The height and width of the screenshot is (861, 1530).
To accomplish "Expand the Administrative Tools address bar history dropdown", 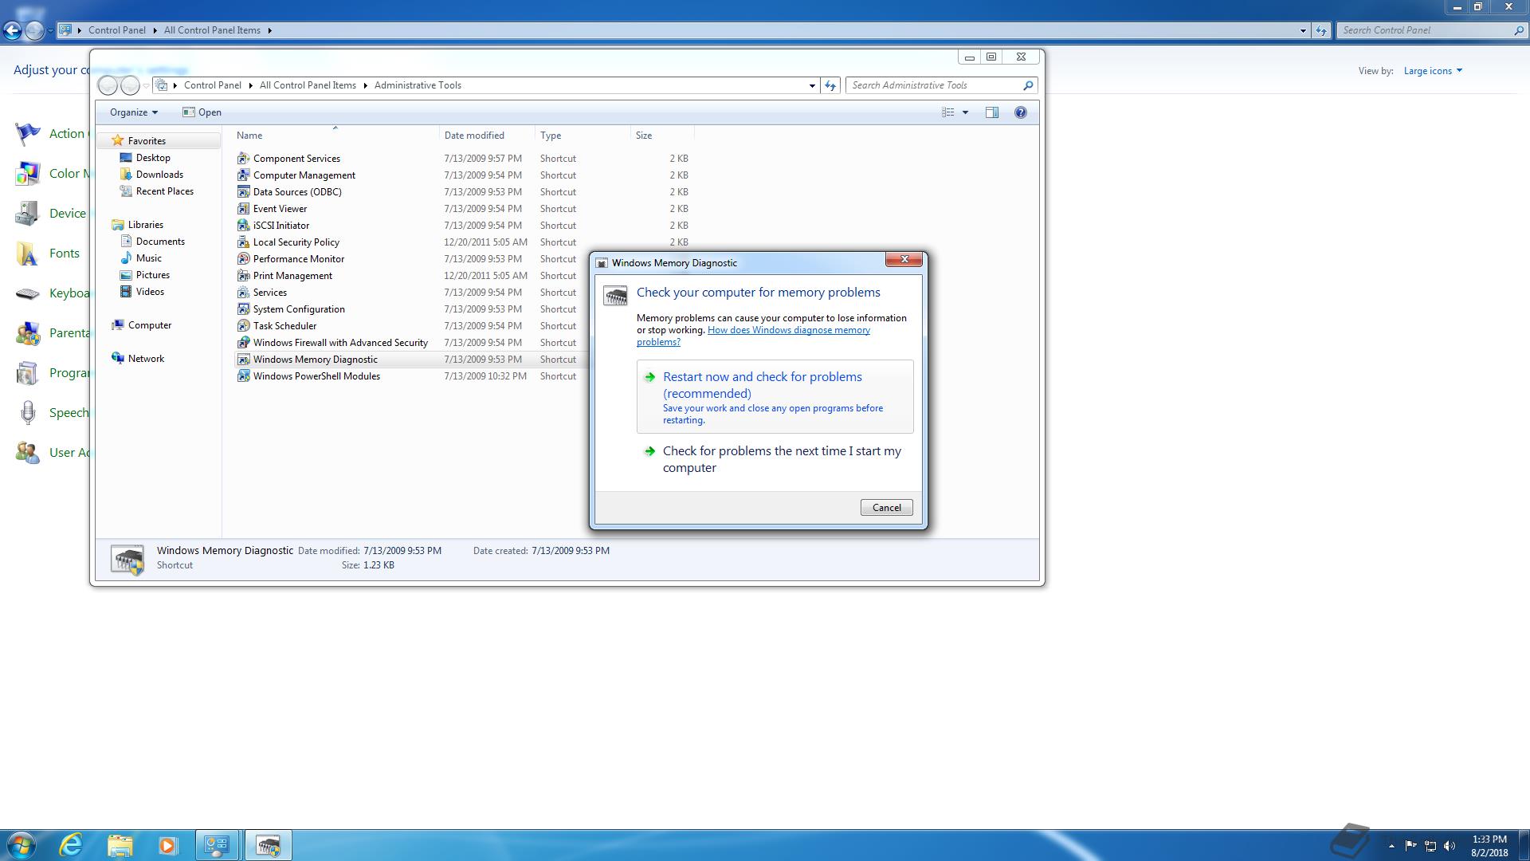I will [812, 85].
